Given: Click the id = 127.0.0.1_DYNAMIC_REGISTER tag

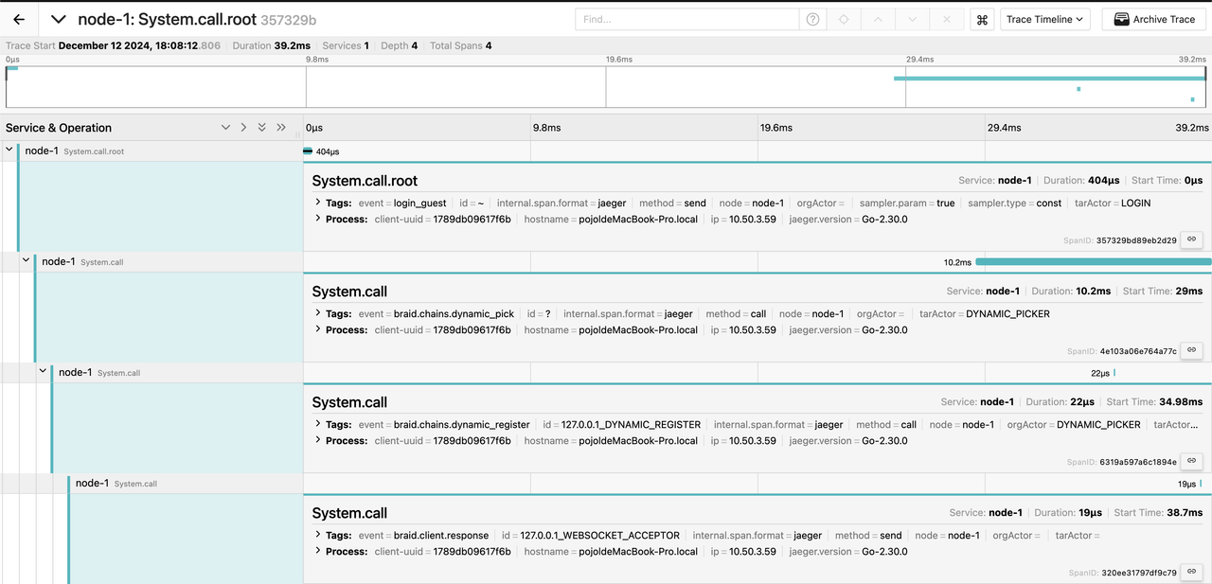Looking at the screenshot, I should coord(622,424).
